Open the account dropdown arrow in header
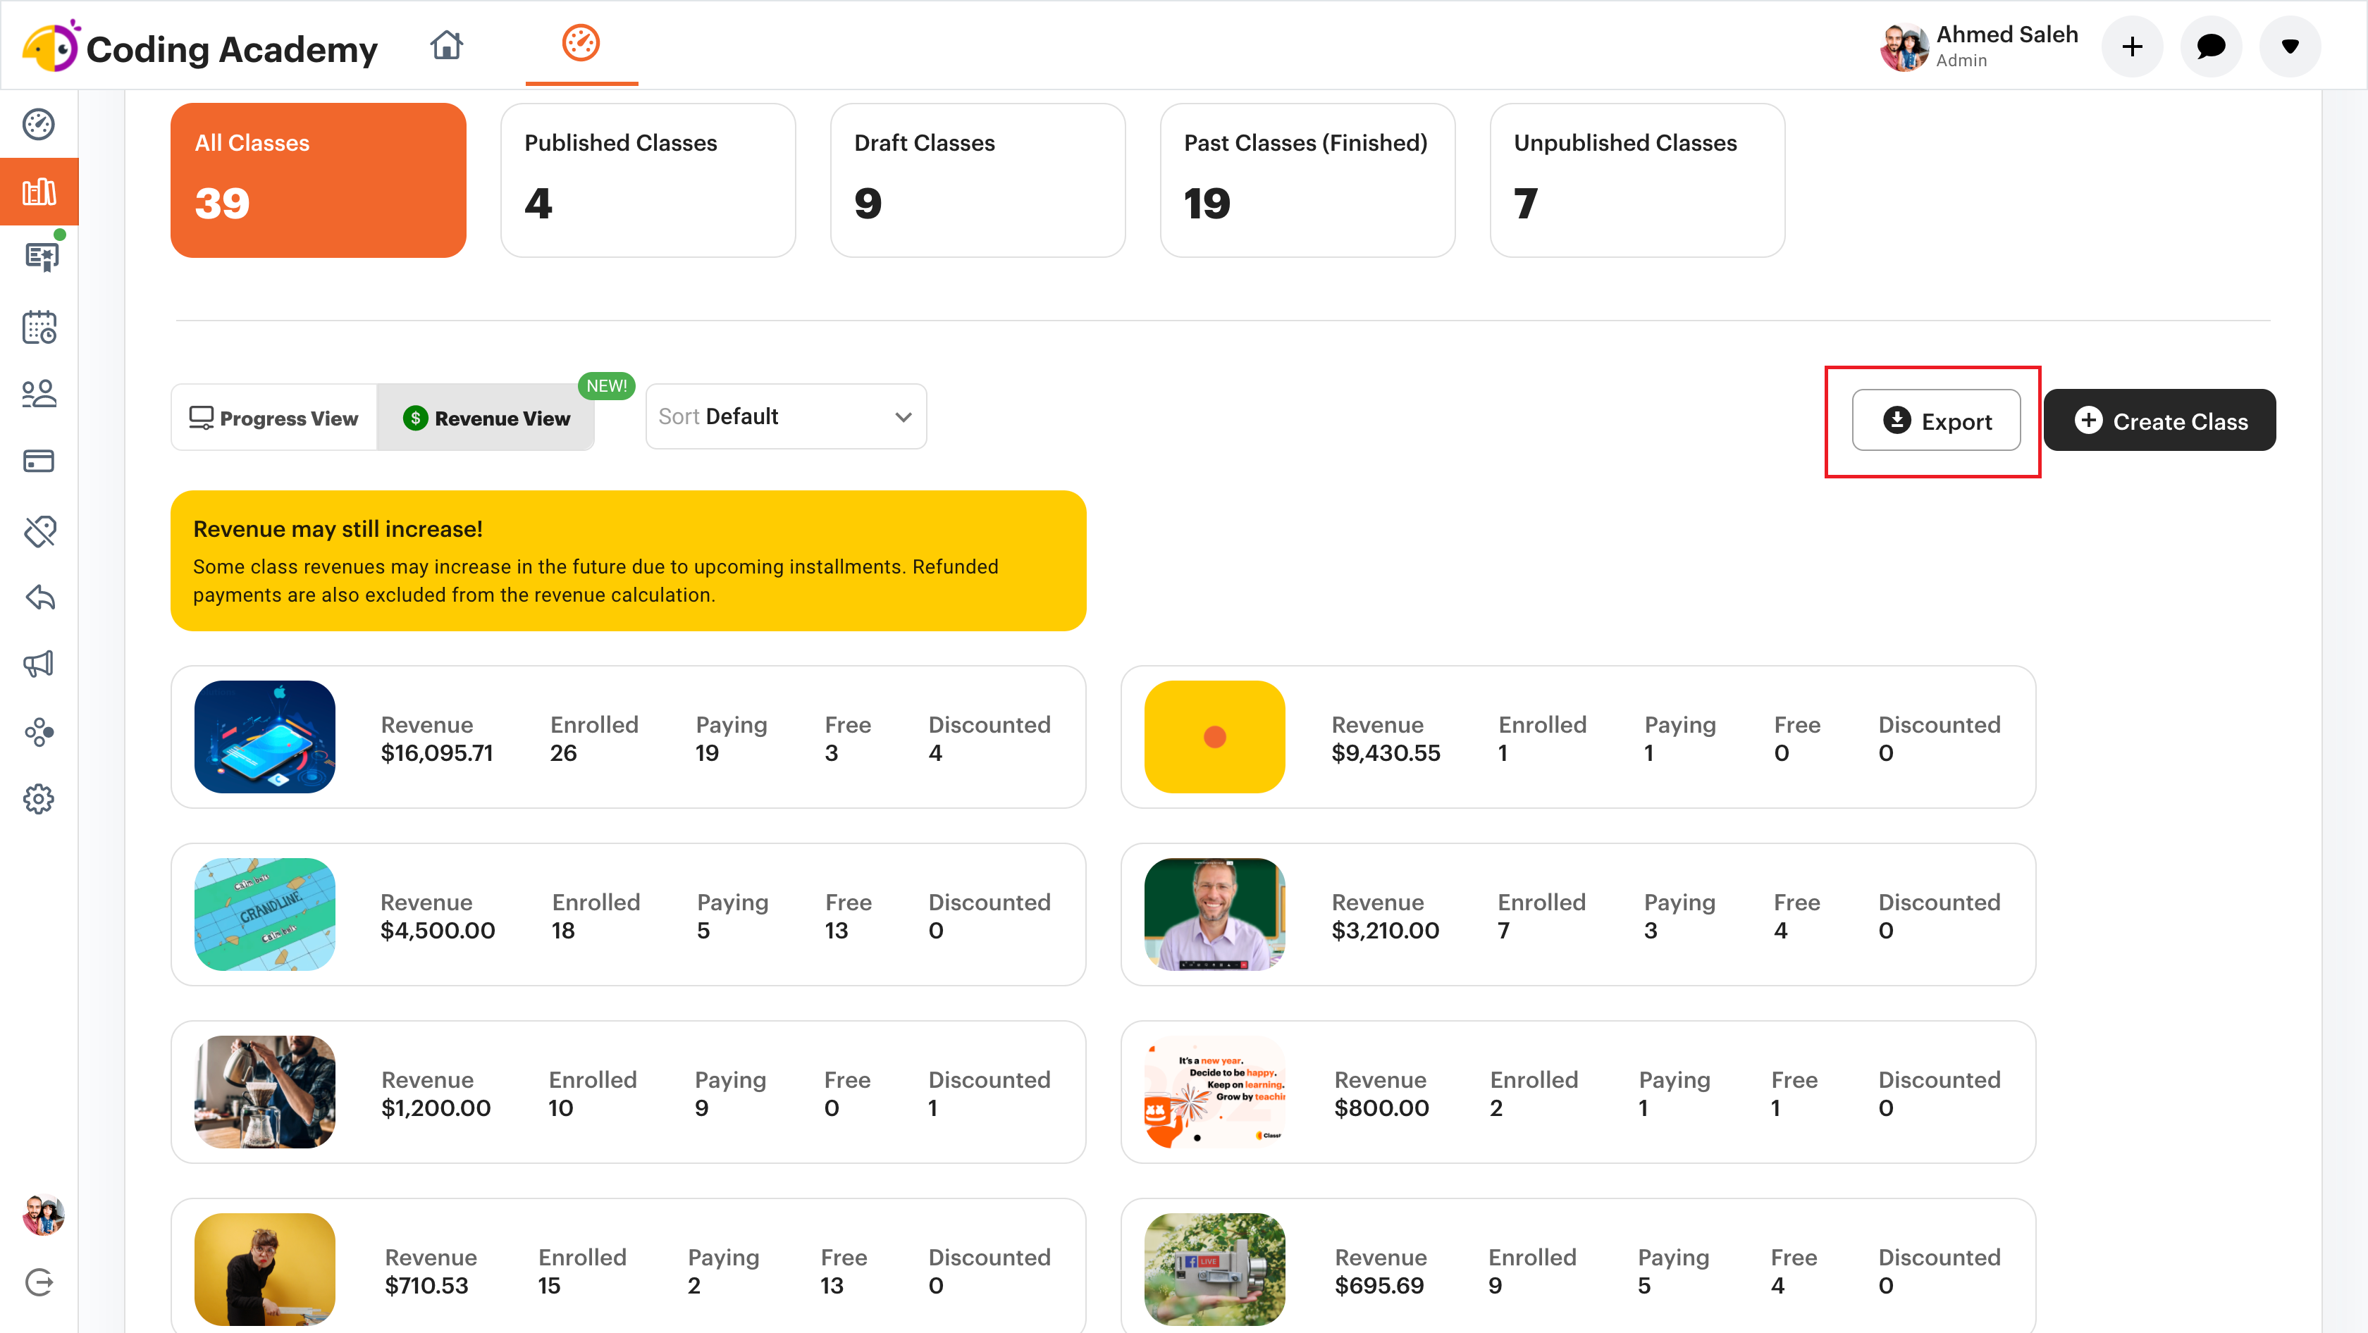The image size is (2368, 1333). (2290, 46)
